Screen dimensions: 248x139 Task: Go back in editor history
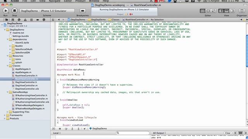click(x=59, y=20)
